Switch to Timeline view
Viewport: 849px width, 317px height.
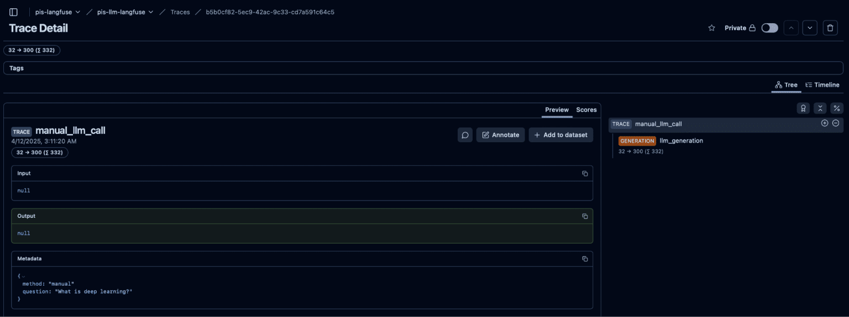coord(822,85)
